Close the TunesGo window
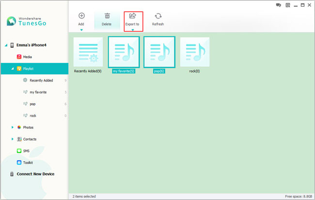 pyautogui.click(x=309, y=5)
